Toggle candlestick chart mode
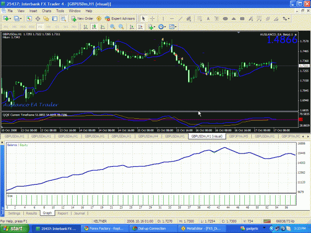 click(94, 27)
